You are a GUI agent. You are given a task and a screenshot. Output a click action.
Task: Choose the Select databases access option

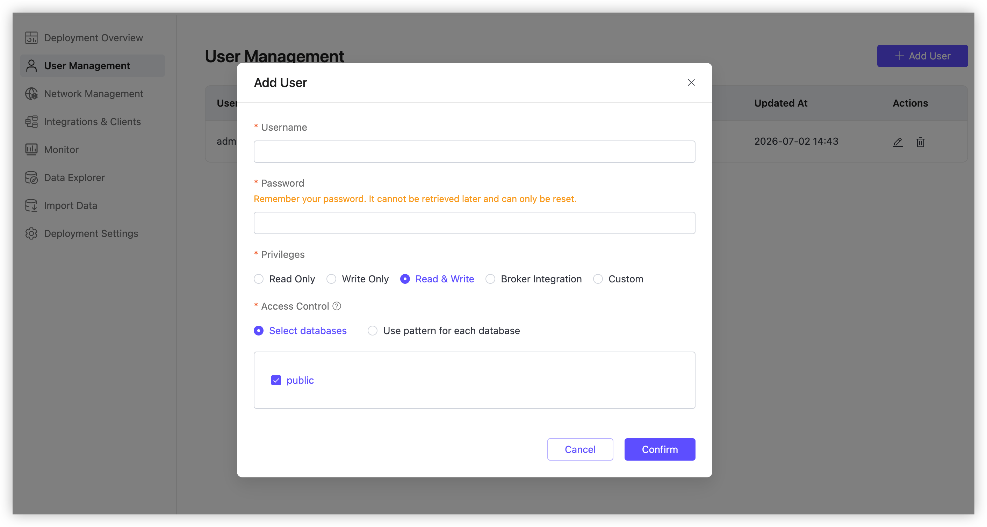(259, 331)
